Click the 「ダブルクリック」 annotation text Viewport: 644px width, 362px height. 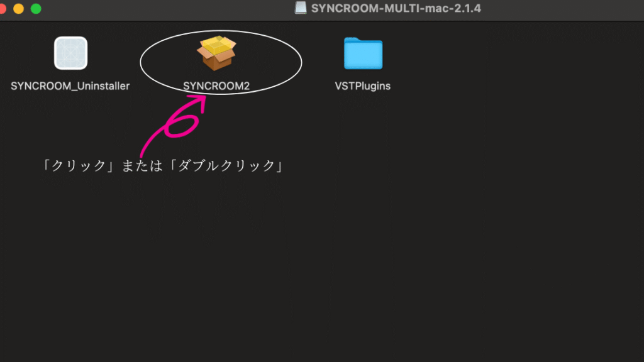tap(226, 166)
